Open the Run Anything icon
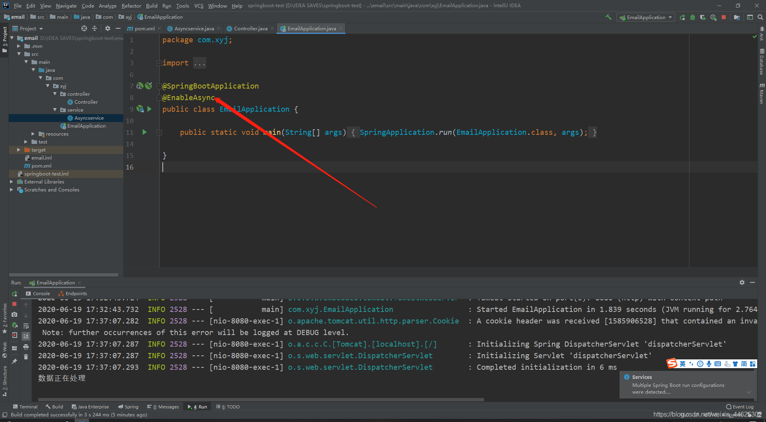 tap(750, 17)
